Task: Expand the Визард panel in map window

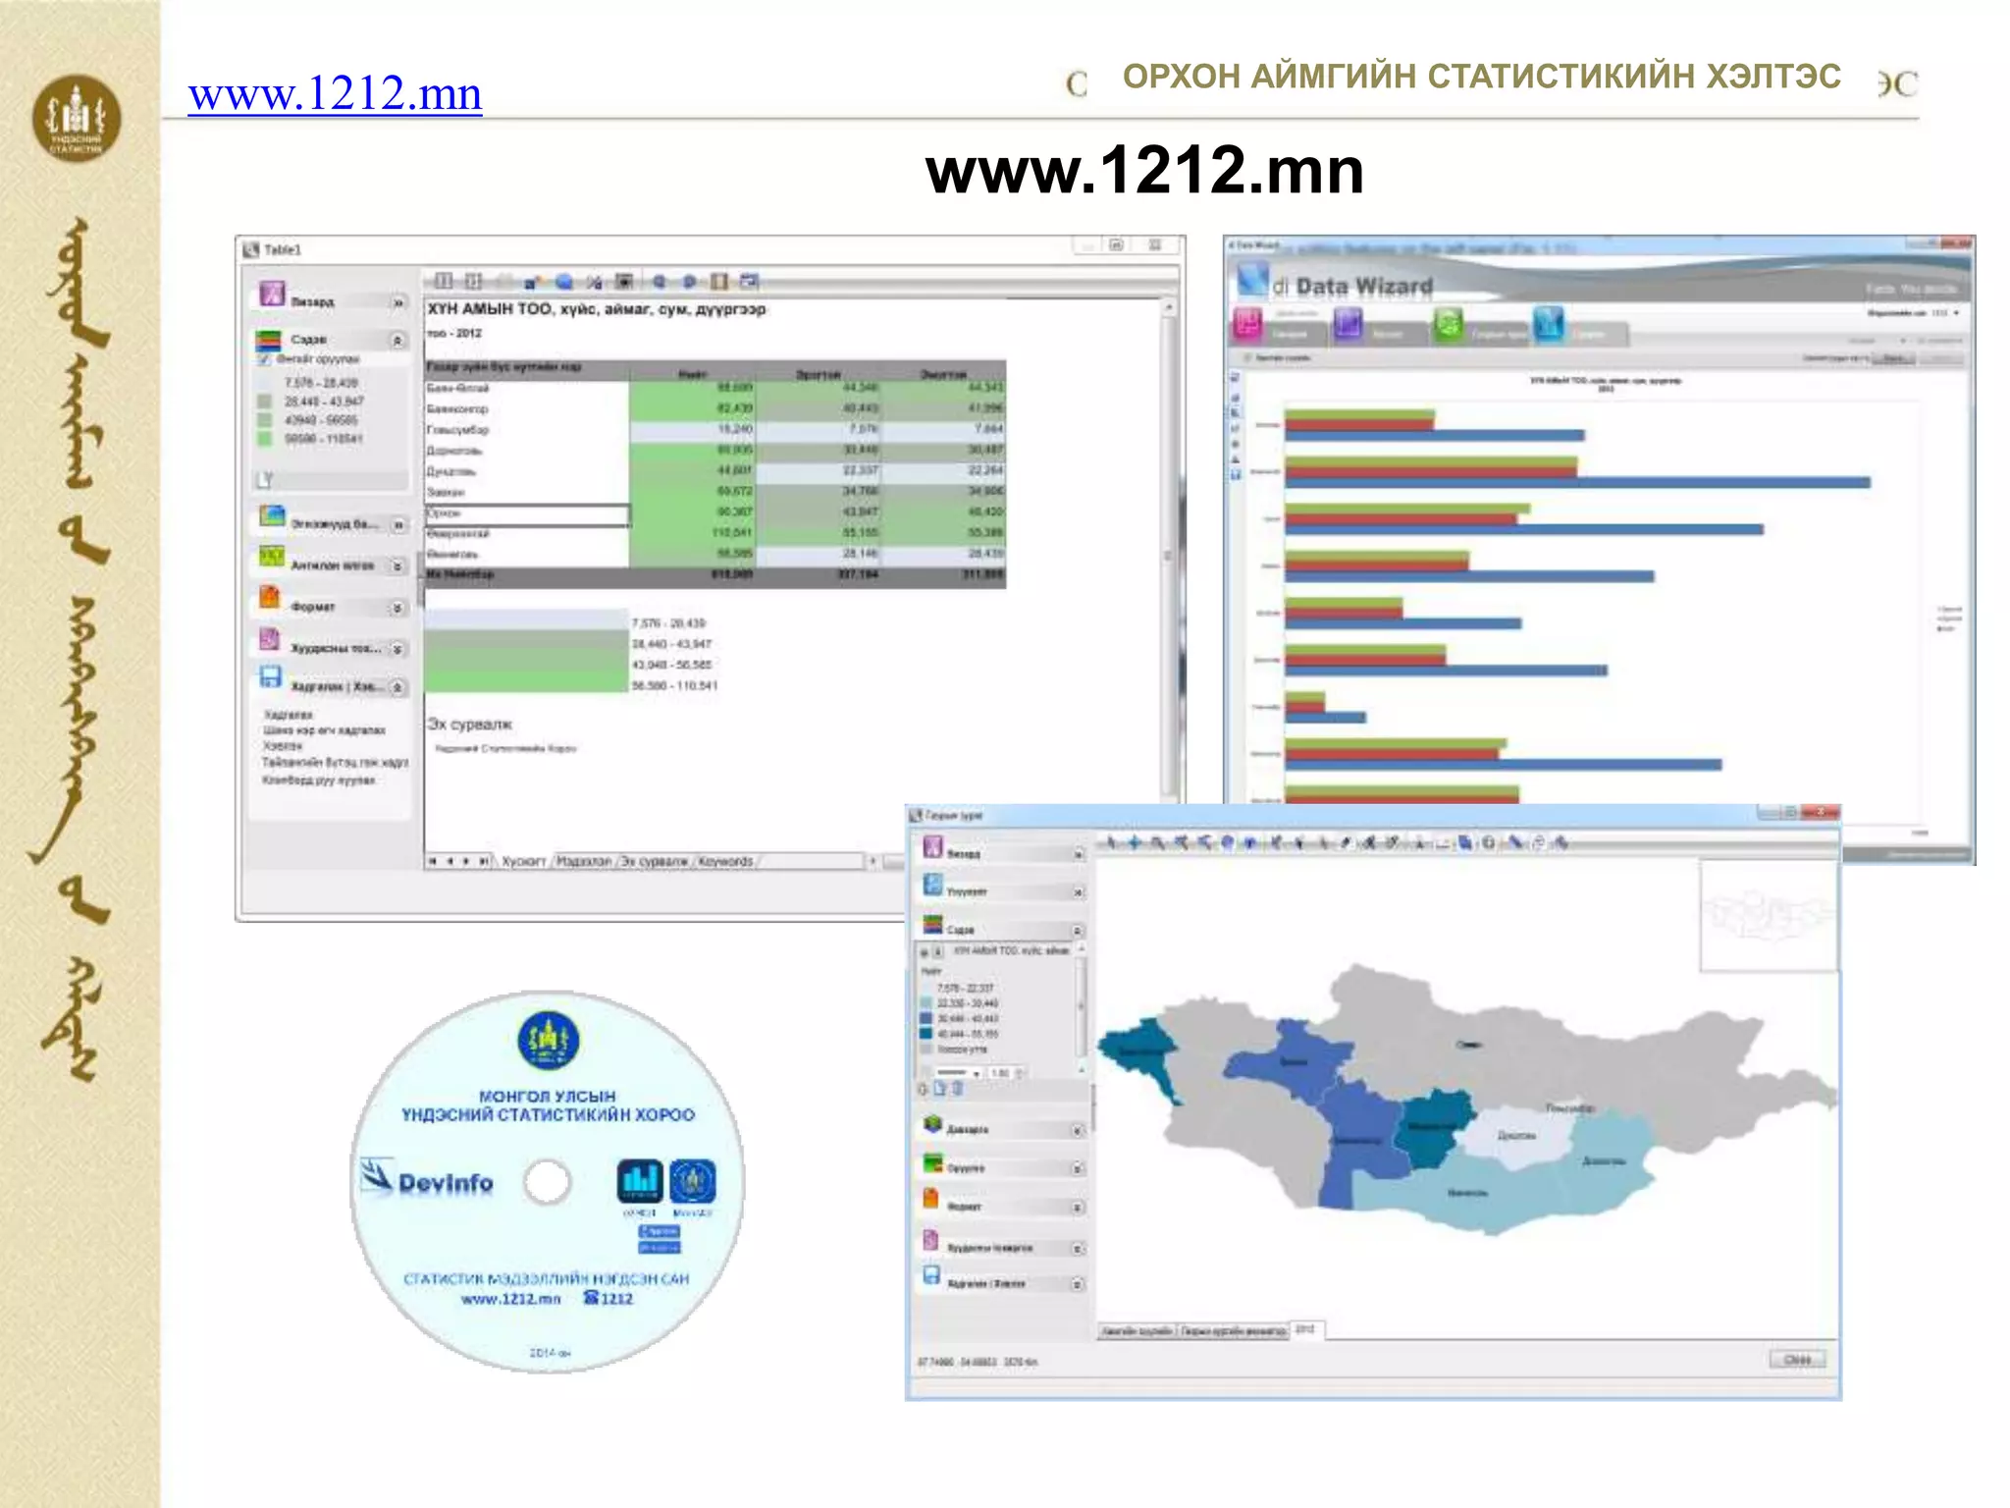Action: [1078, 855]
